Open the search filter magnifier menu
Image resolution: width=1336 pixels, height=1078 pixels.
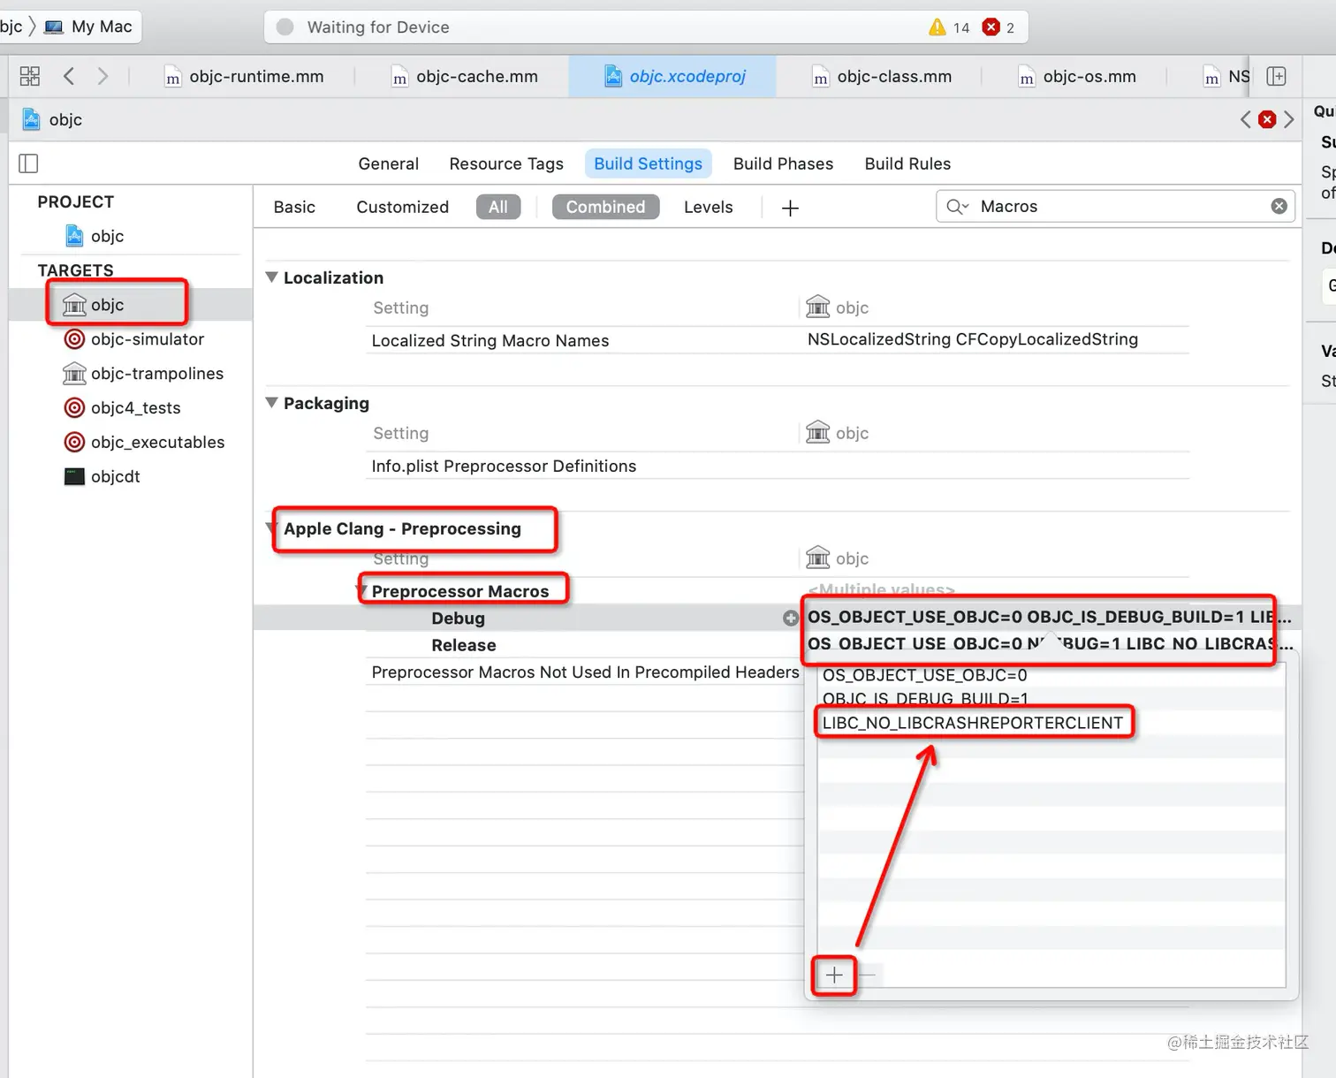(958, 207)
